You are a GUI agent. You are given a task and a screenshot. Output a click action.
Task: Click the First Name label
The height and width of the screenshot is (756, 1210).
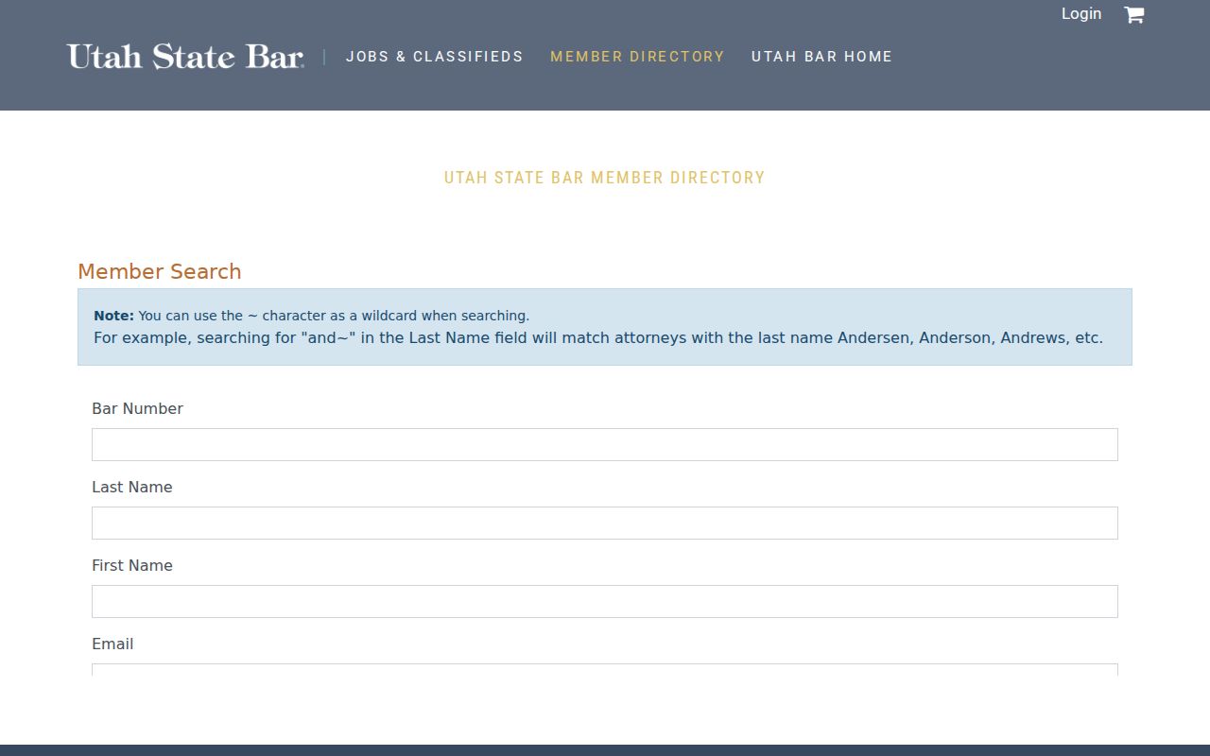point(132,565)
